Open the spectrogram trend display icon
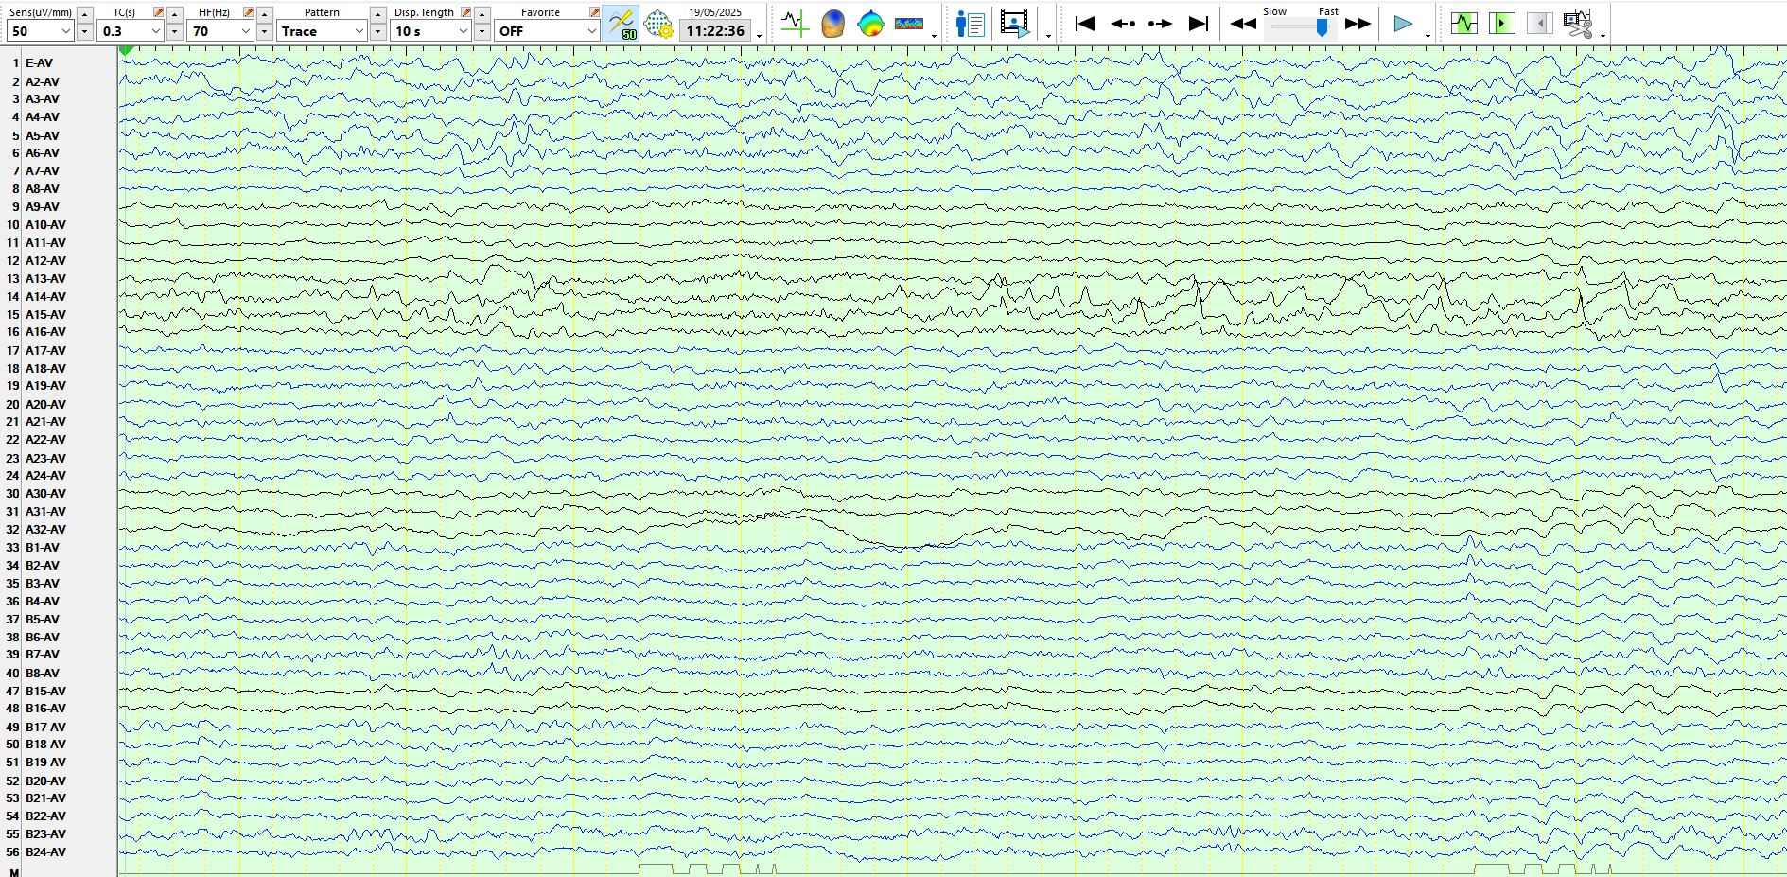 click(x=908, y=24)
